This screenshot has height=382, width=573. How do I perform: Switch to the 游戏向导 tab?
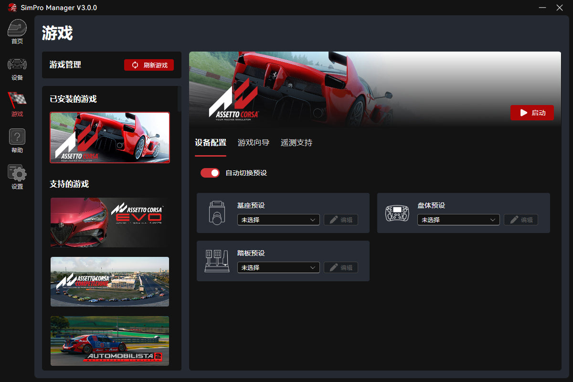[254, 143]
